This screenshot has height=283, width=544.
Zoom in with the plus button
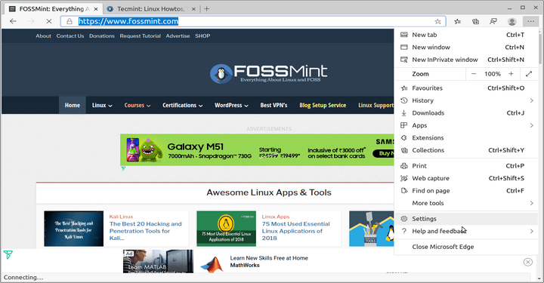[511, 74]
